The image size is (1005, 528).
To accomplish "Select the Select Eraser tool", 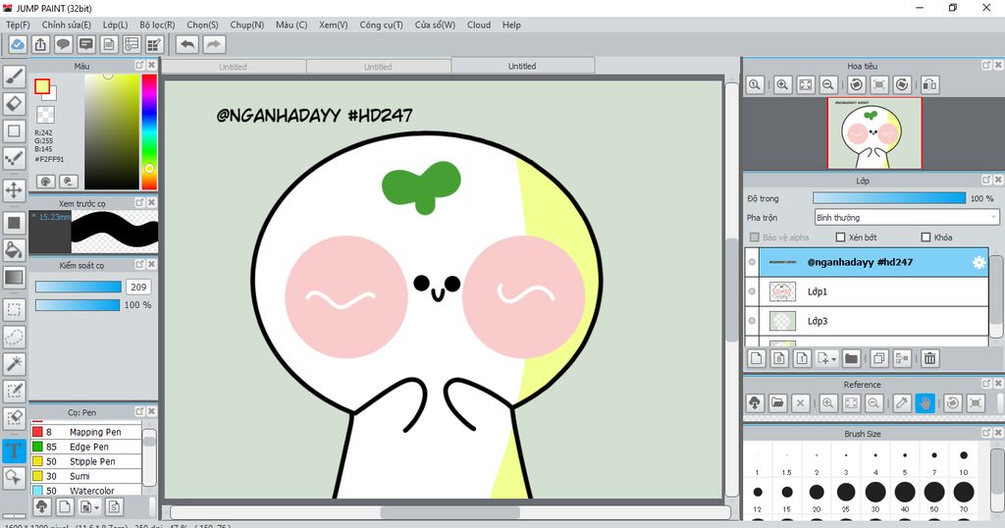I will [x=14, y=418].
